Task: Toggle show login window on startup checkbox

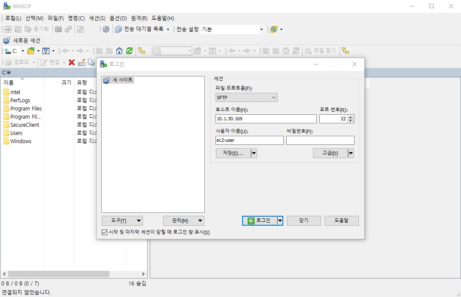Action: [104, 232]
